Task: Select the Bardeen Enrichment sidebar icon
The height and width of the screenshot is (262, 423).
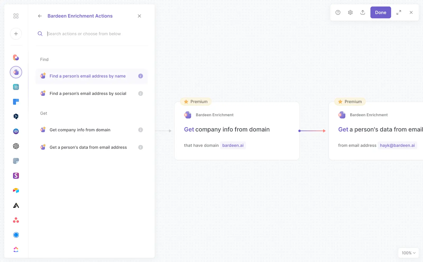Action: point(16,72)
